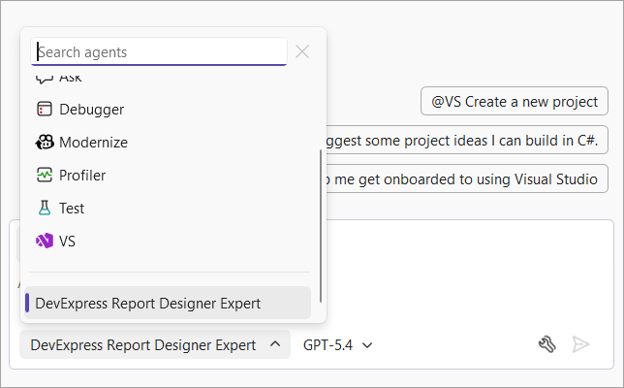Click the Search agents input field
624x388 pixels.
click(159, 51)
